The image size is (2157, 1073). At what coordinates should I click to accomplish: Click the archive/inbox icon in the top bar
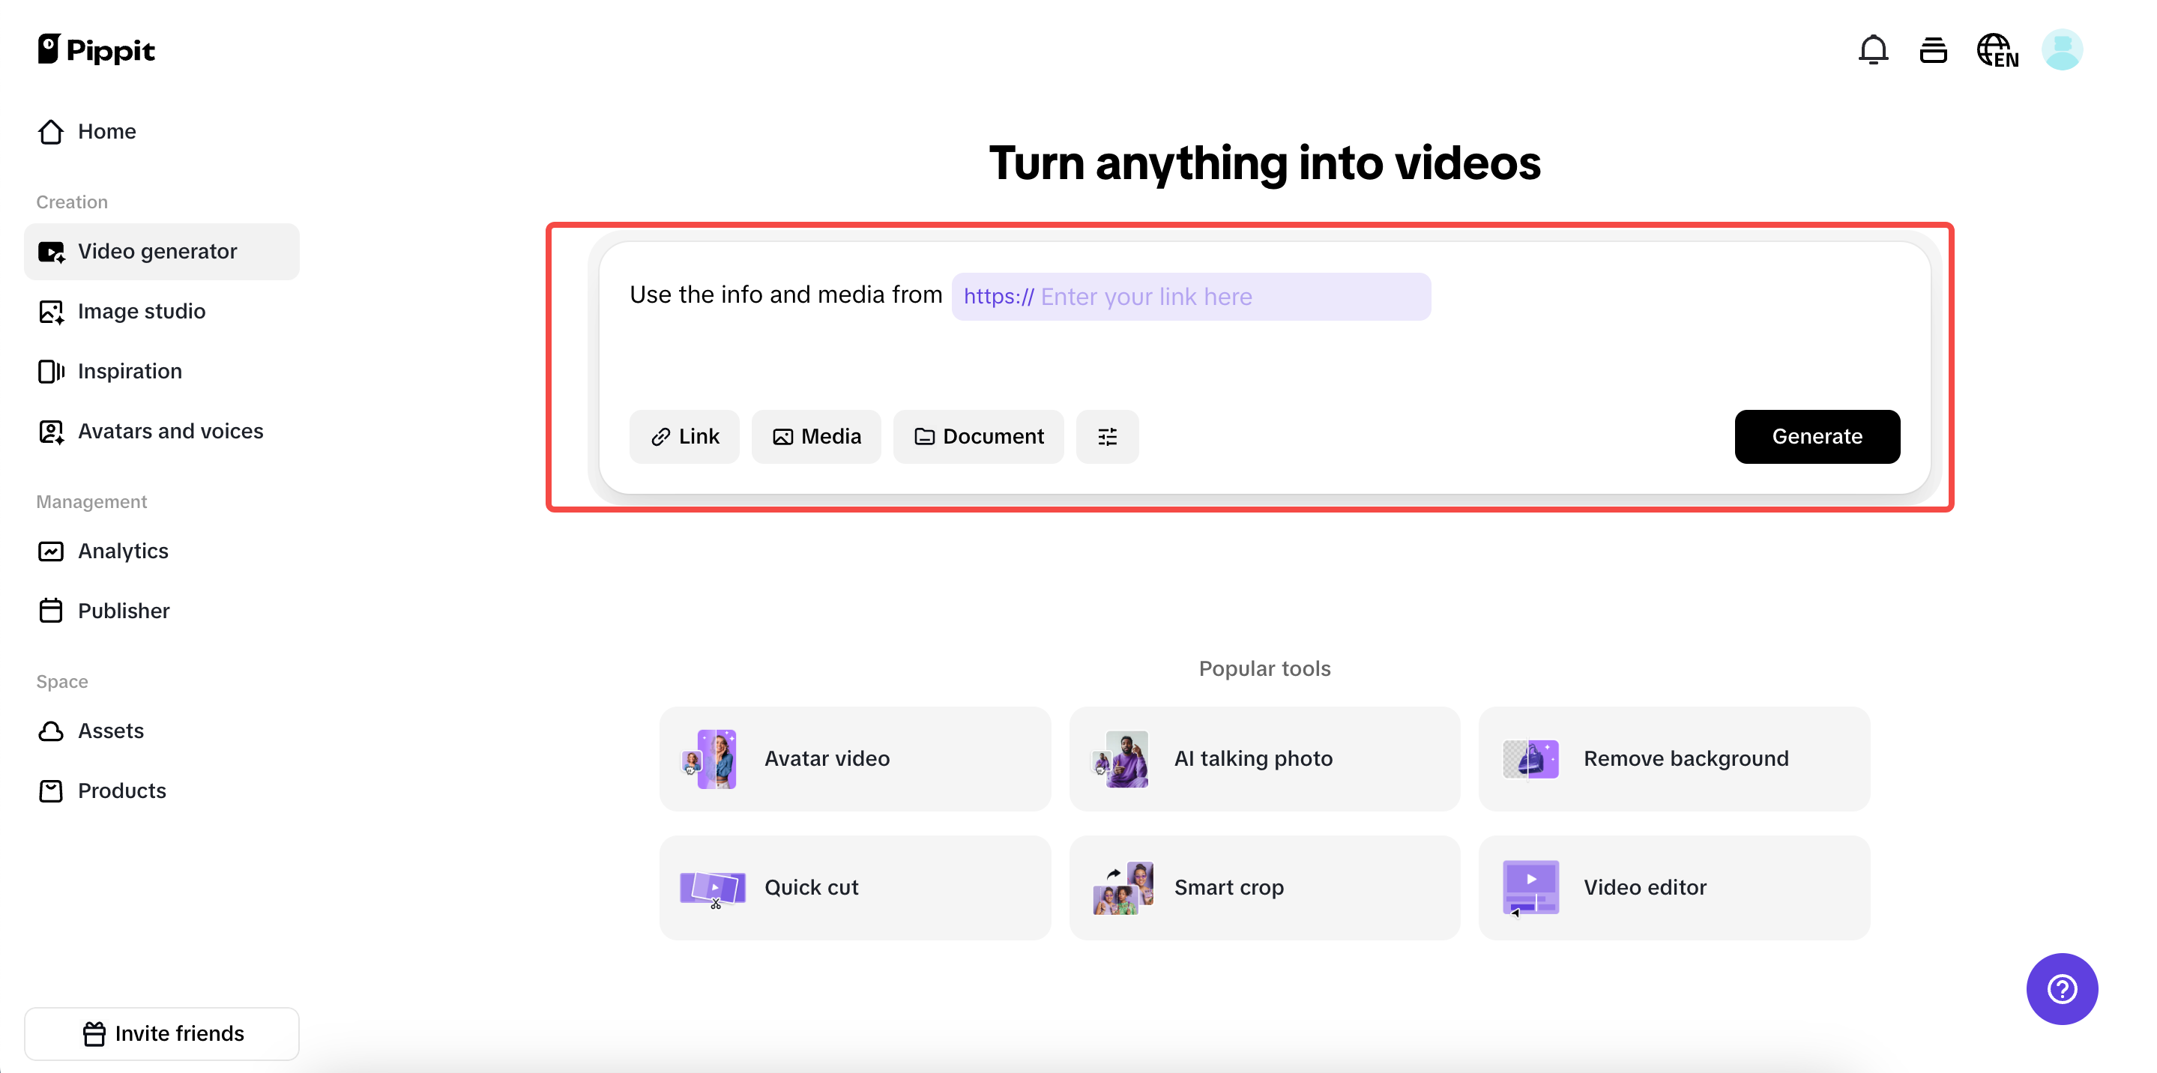coord(1934,49)
